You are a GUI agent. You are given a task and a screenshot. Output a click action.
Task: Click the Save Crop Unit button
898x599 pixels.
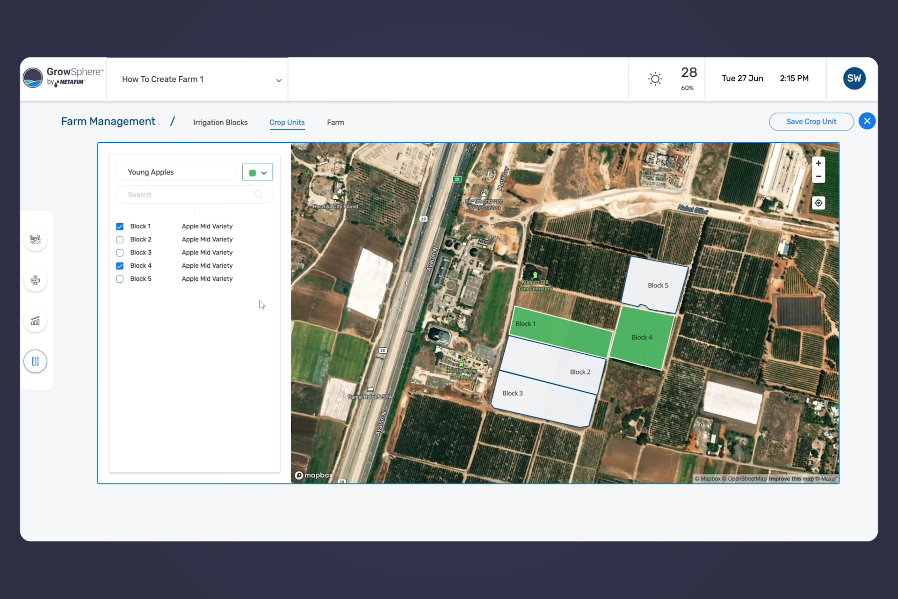point(811,122)
